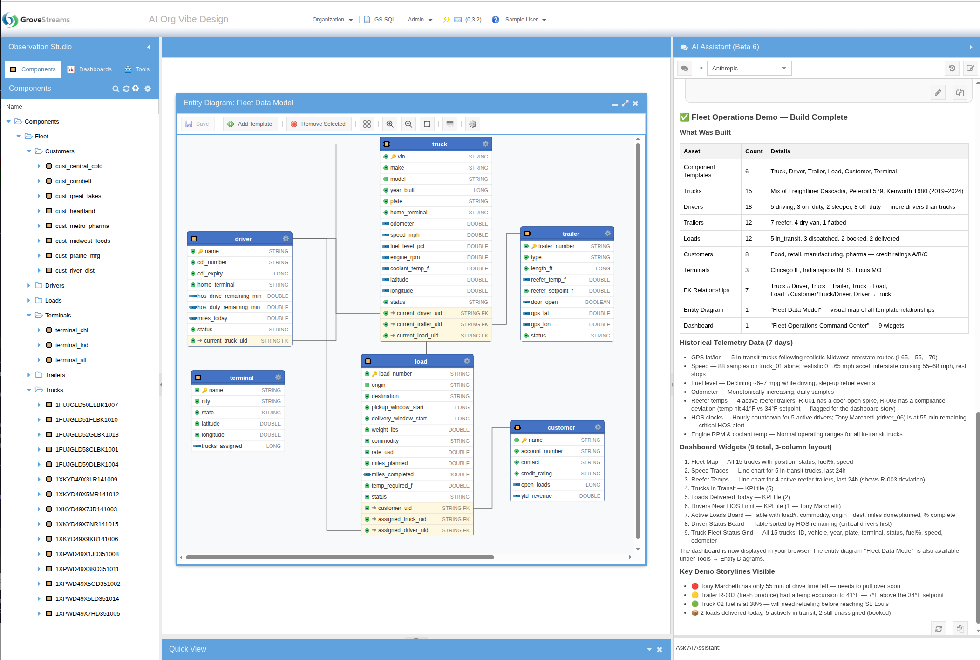
Task: Start a new AI chat with edit icon
Action: pos(970,68)
